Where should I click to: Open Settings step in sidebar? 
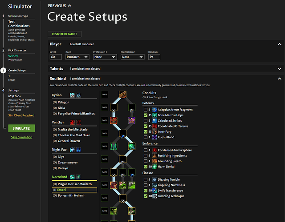pyautogui.click(x=13, y=91)
